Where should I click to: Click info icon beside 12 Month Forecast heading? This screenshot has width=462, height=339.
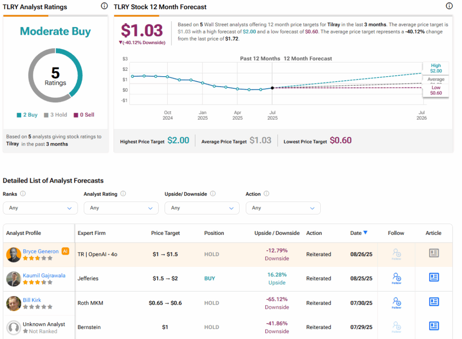(449, 6)
